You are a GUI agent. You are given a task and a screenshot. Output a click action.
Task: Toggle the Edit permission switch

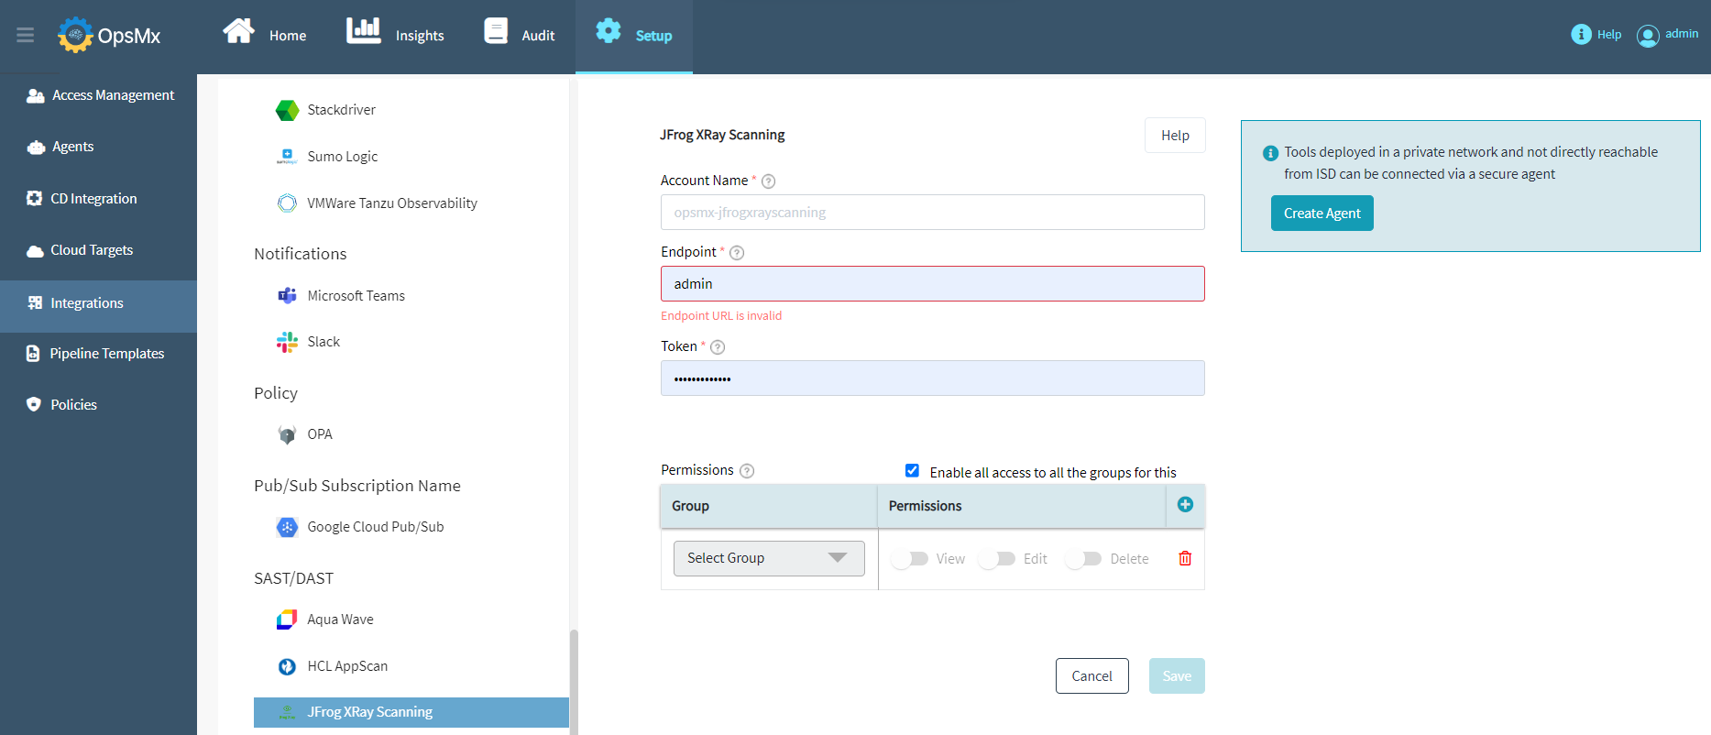[997, 559]
